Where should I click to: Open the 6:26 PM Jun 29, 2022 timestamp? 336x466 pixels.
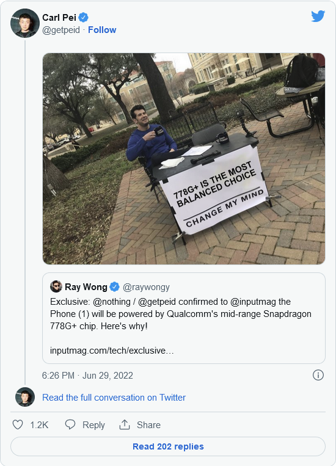click(87, 376)
